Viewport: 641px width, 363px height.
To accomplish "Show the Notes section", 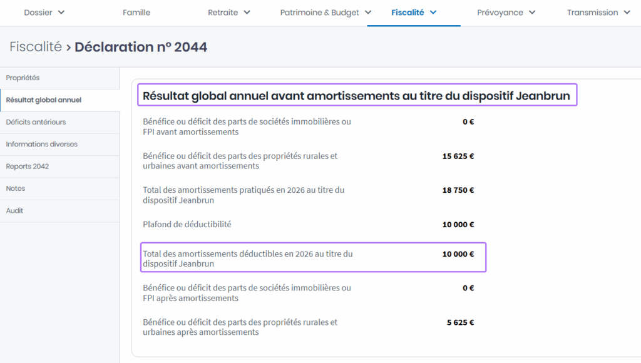I will click(x=16, y=188).
